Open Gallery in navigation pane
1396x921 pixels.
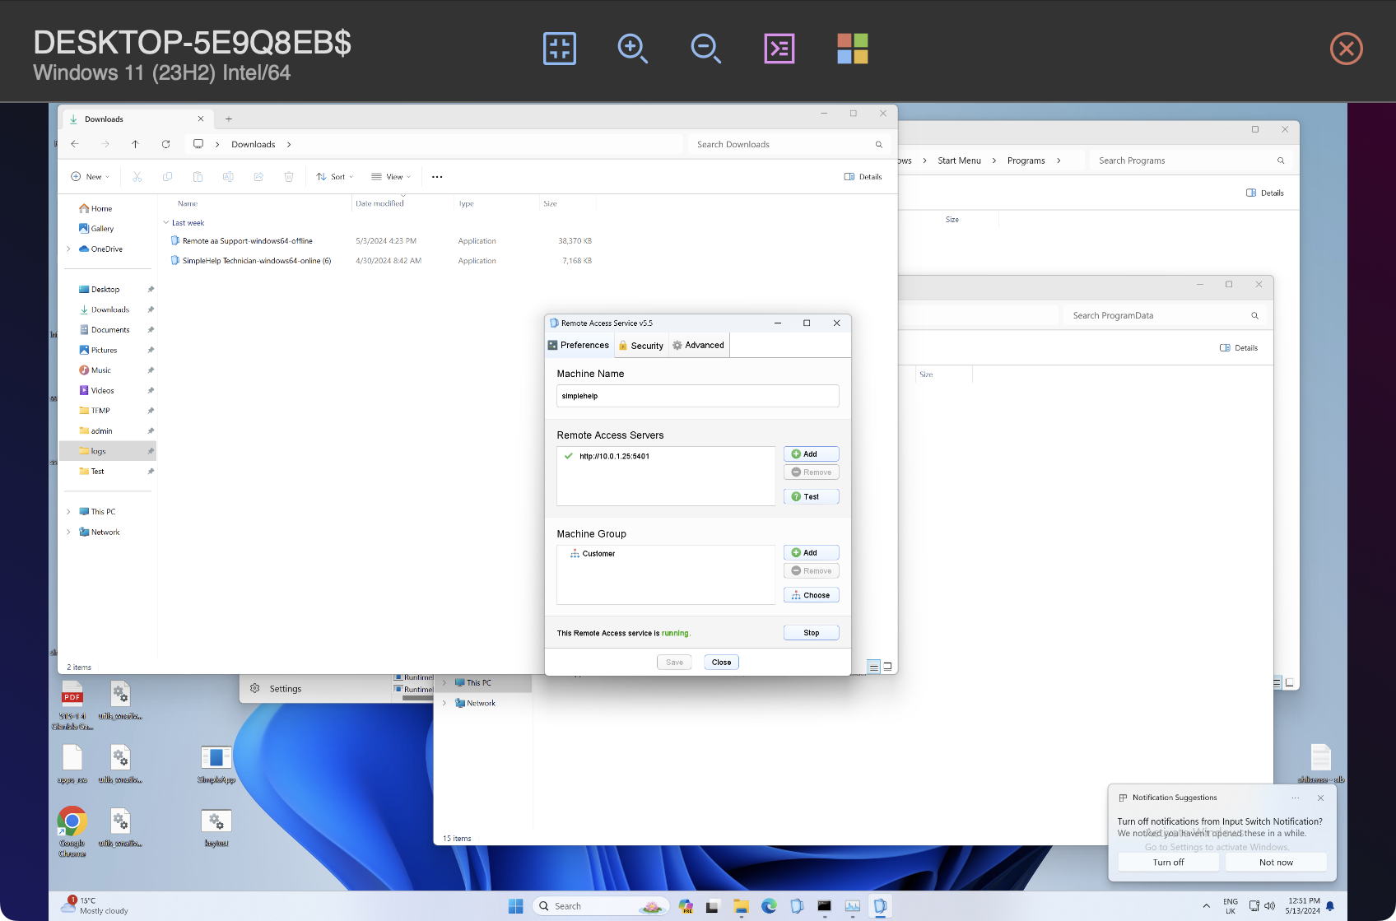tap(96, 229)
